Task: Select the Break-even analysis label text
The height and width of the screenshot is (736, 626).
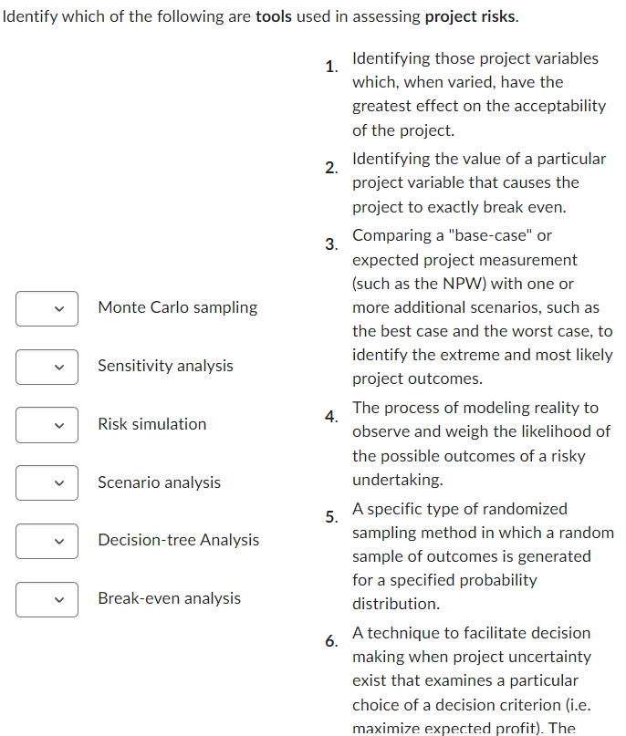Action: coord(169,599)
